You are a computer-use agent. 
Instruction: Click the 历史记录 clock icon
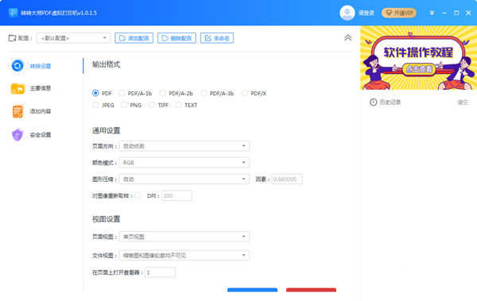point(374,102)
